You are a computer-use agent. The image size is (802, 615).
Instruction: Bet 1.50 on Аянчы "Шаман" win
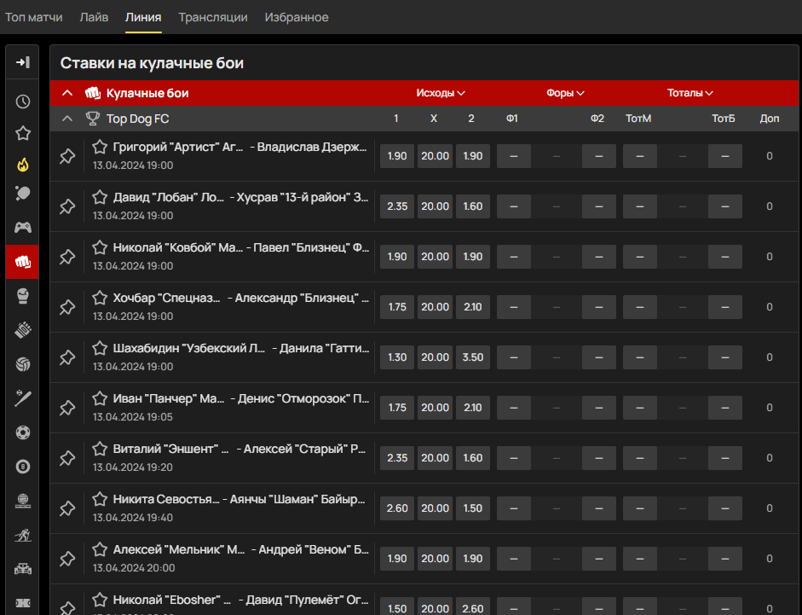[473, 508]
